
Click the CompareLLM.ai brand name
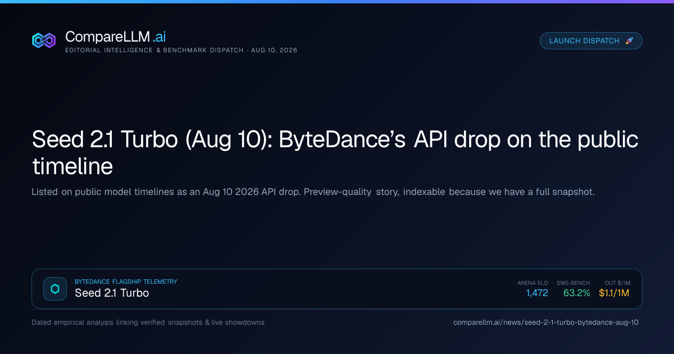pyautogui.click(x=116, y=37)
